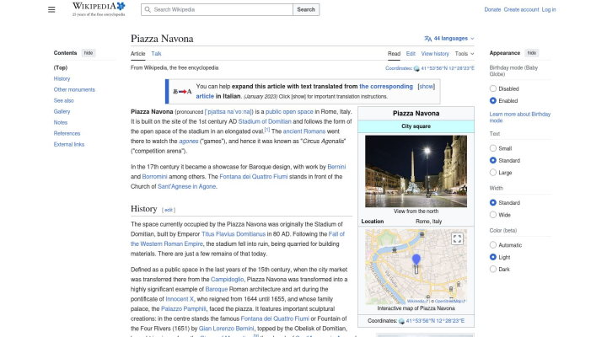Click the Wikipedia logo
Viewport: 607px width, 337px height.
[x=99, y=9]
